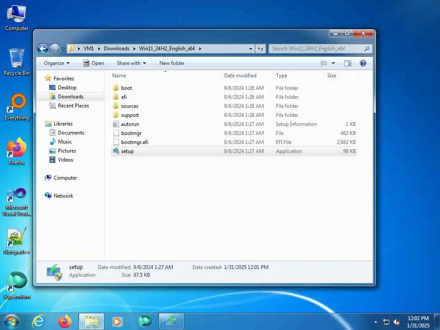Select the autorun setup information file

[x=234, y=124]
